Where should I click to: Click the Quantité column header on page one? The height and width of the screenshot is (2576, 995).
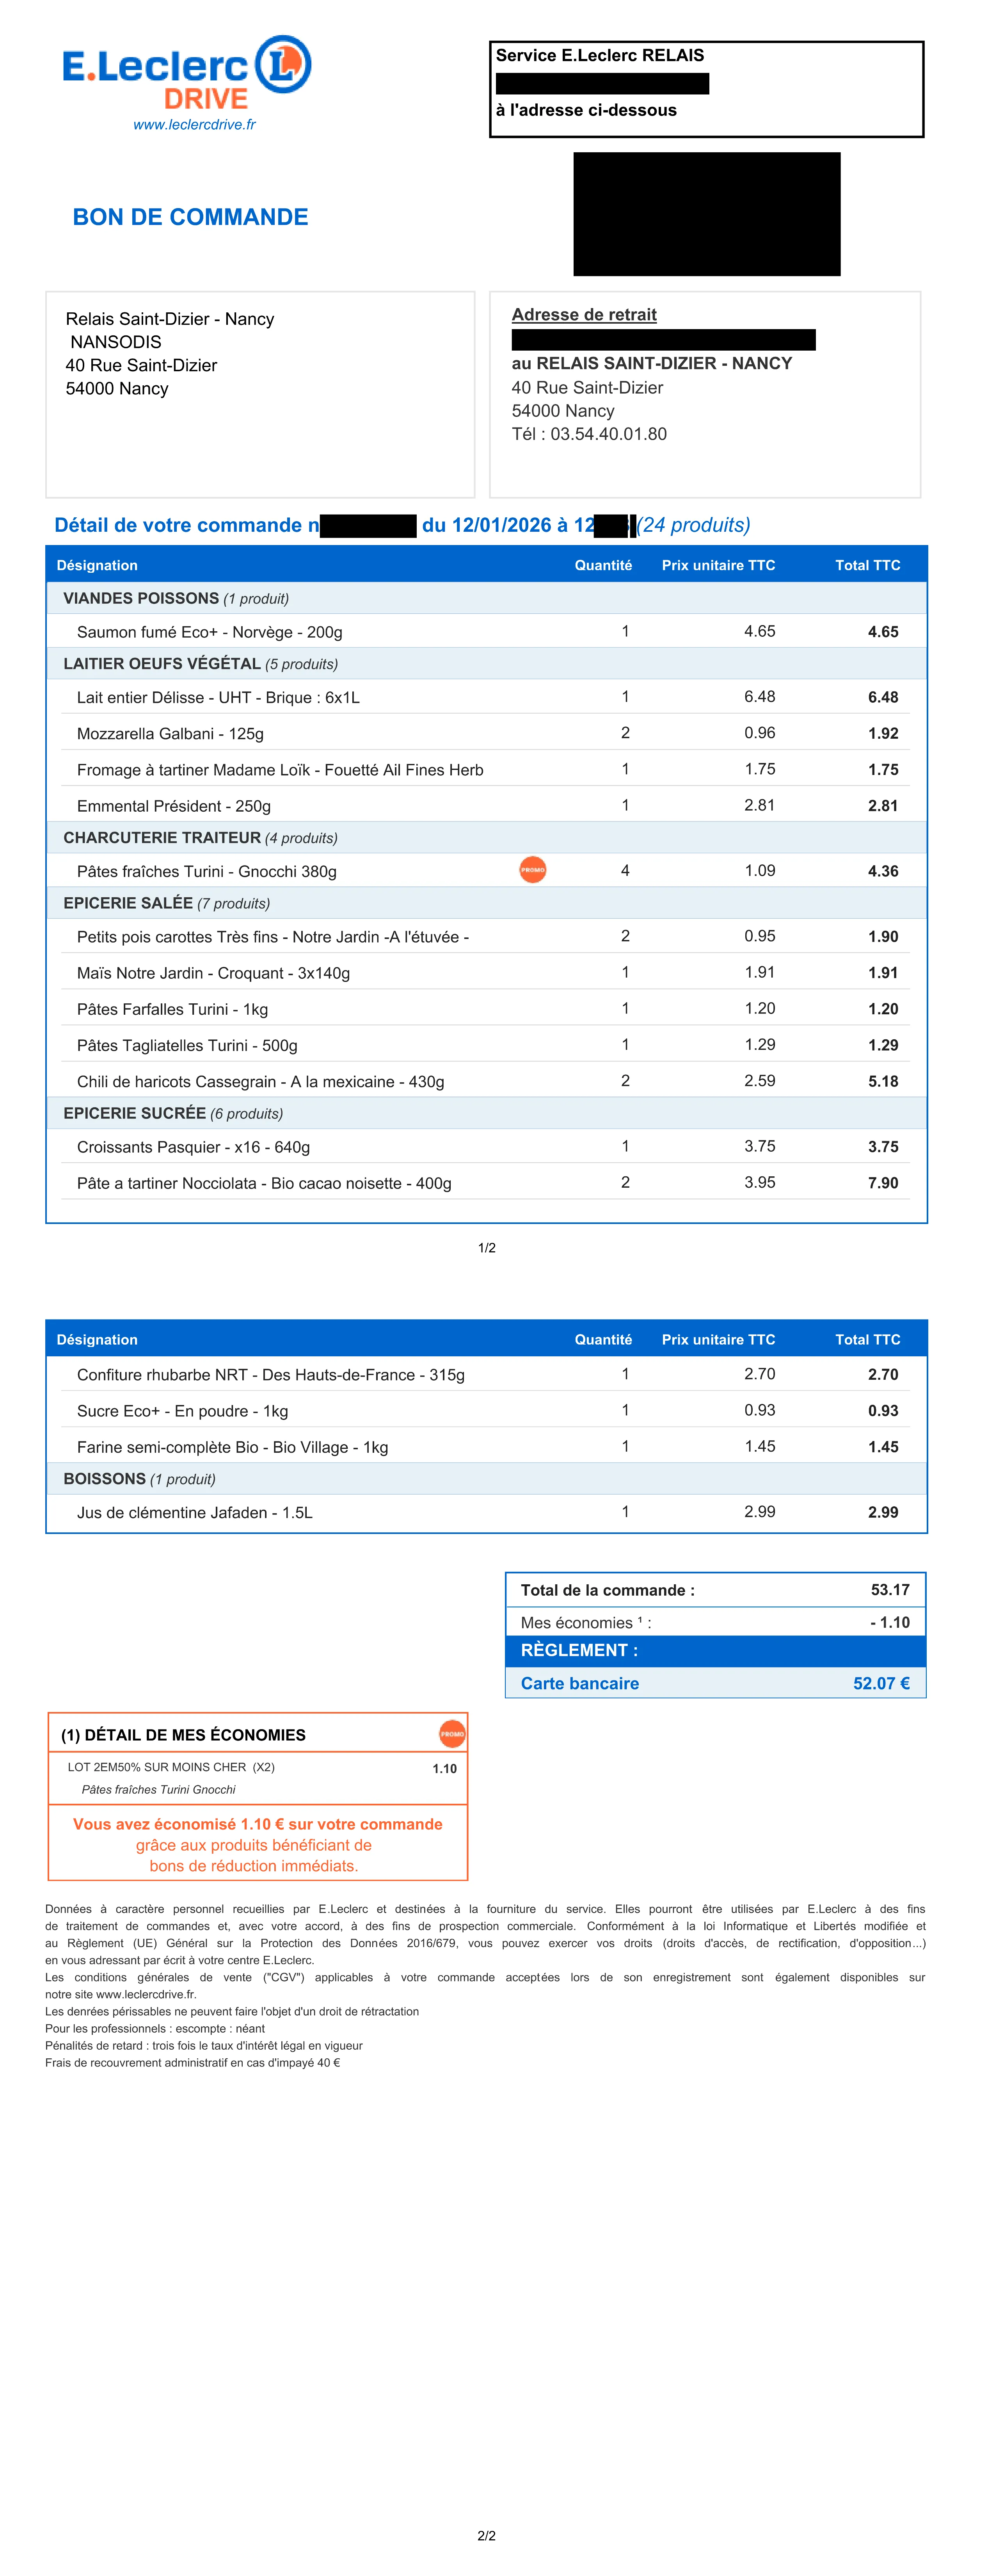click(603, 565)
